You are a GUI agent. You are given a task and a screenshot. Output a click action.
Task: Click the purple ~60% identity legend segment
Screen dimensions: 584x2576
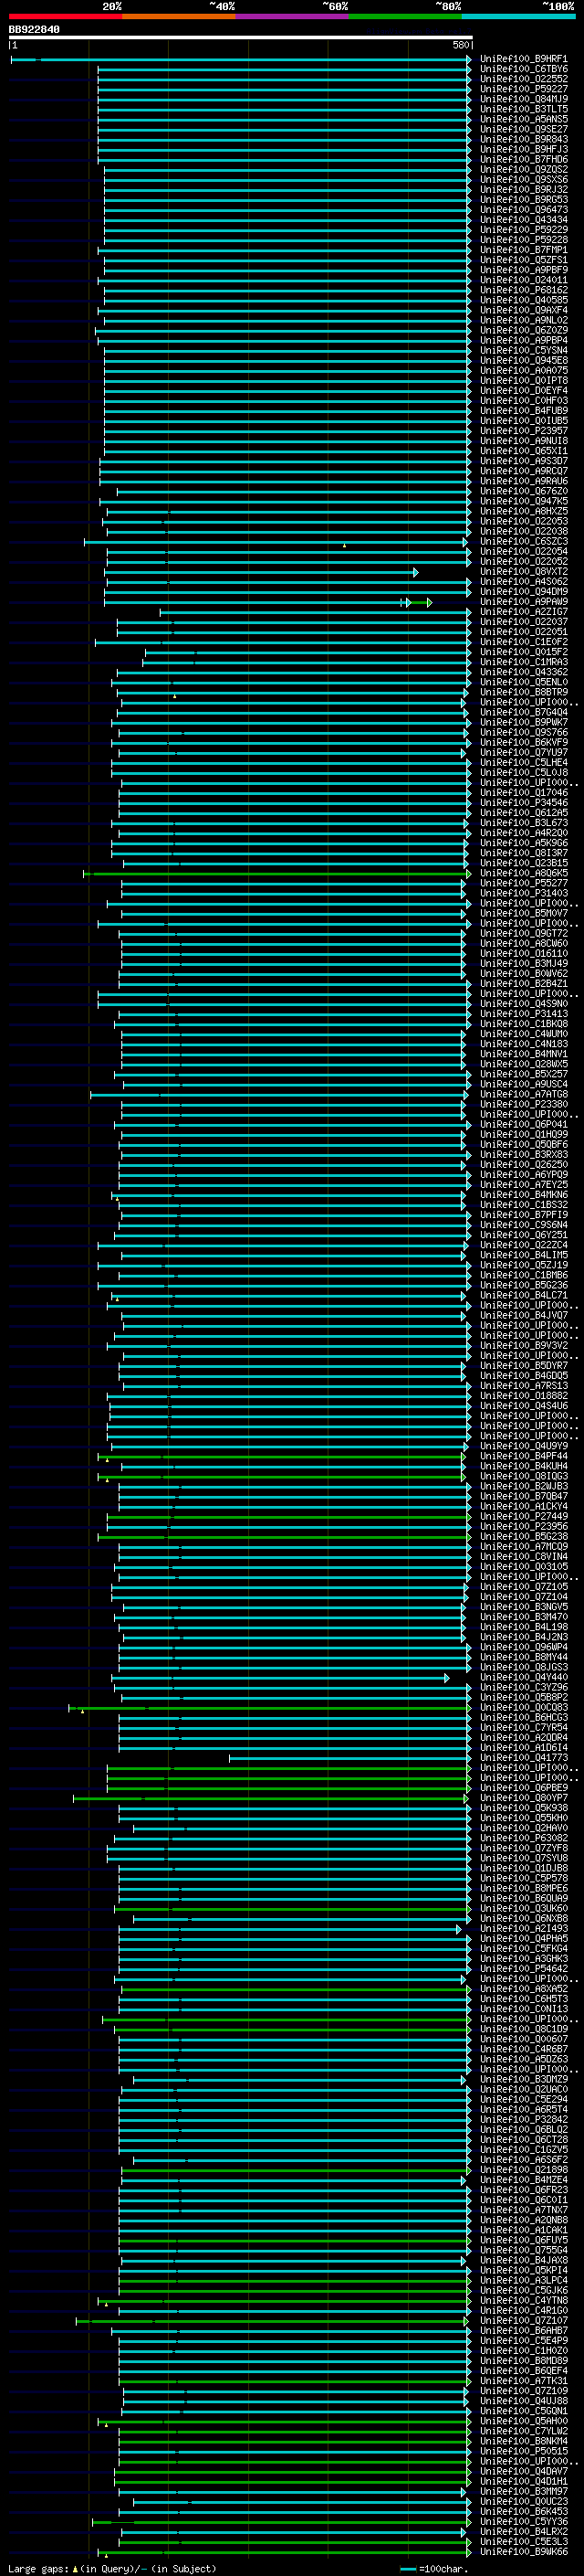[293, 16]
